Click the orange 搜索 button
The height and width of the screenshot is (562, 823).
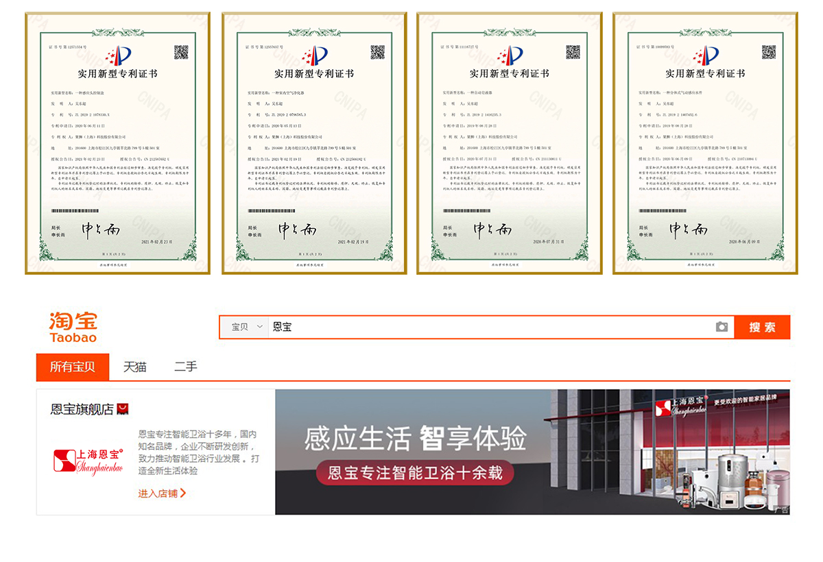pos(762,327)
